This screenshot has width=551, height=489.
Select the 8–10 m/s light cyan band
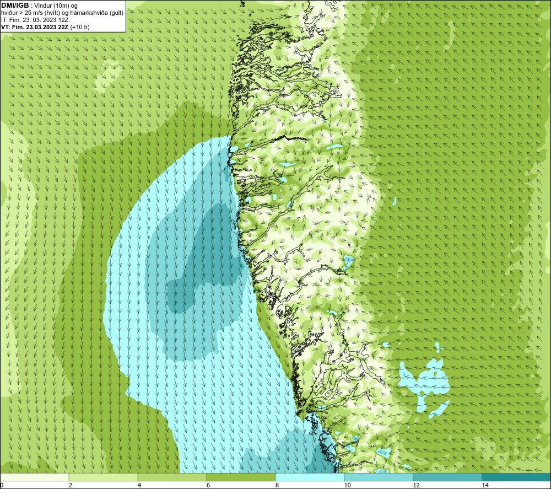tap(310, 477)
